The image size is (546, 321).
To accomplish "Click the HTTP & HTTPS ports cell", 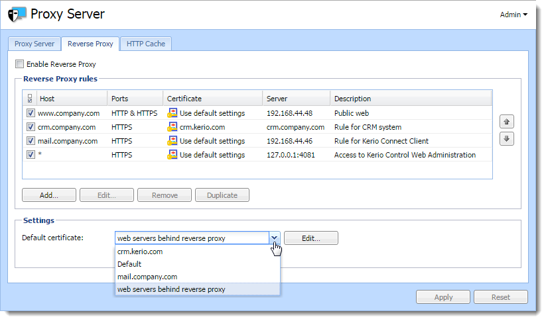I will point(135,113).
